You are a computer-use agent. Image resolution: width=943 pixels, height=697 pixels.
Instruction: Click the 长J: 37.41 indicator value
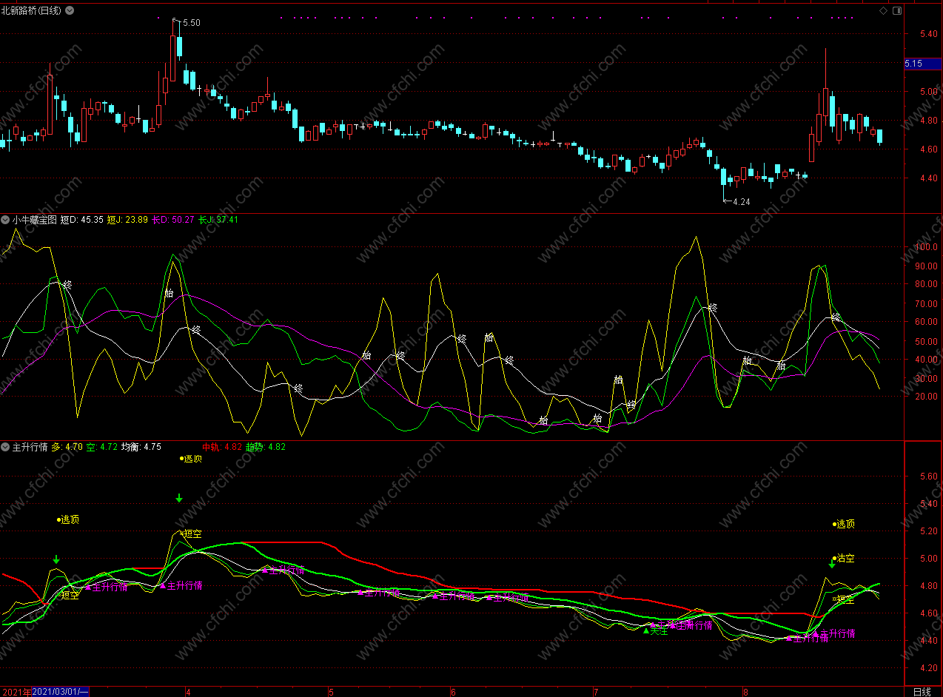[218, 220]
